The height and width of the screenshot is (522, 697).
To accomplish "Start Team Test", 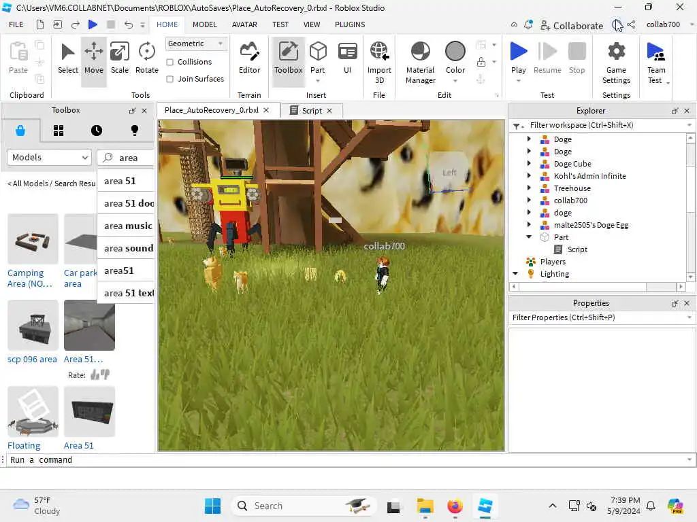I will (x=656, y=62).
